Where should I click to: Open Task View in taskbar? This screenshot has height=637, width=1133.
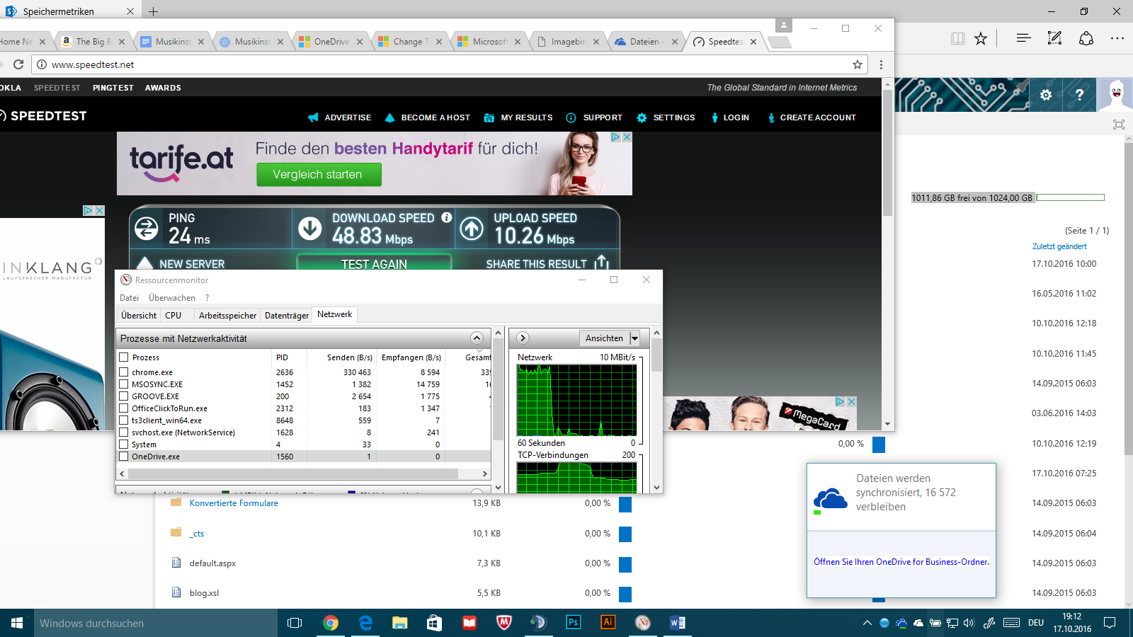click(x=295, y=623)
